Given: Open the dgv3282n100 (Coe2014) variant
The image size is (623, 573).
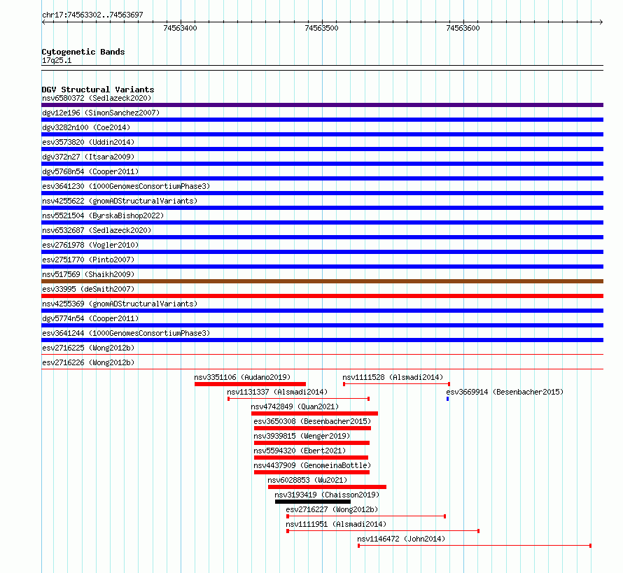Looking at the screenshot, I should click(x=86, y=127).
